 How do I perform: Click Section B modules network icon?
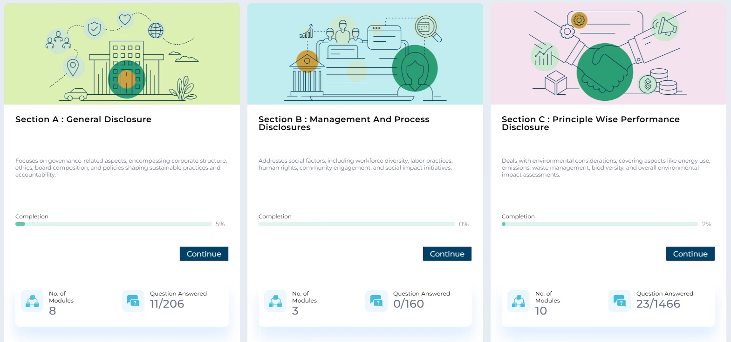[275, 301]
